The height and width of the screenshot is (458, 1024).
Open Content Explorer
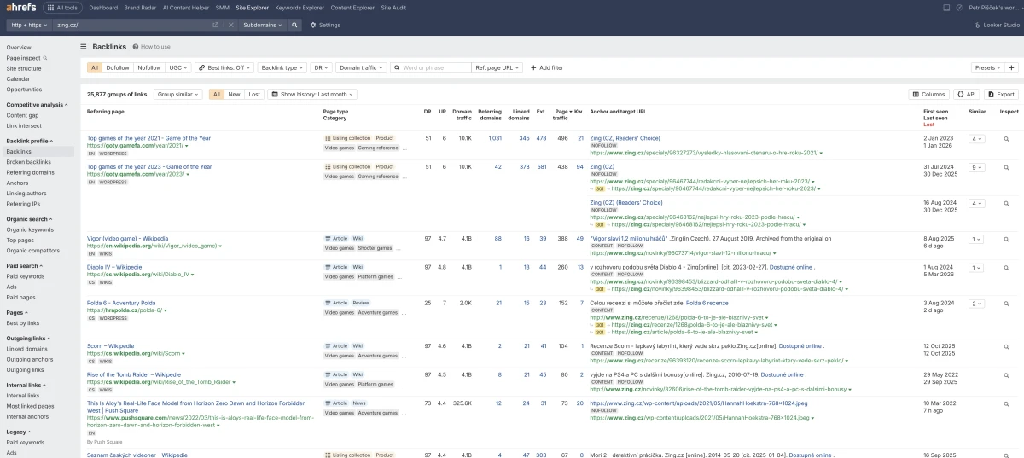point(352,8)
